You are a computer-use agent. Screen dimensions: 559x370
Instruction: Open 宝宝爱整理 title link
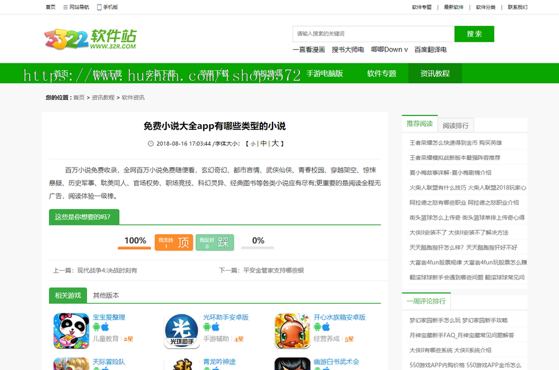point(109,317)
